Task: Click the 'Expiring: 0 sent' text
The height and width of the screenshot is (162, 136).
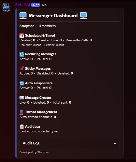Action: click(54, 45)
